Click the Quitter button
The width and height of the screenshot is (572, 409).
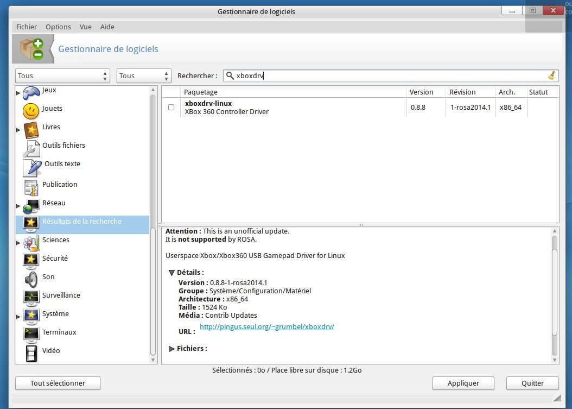click(x=532, y=383)
